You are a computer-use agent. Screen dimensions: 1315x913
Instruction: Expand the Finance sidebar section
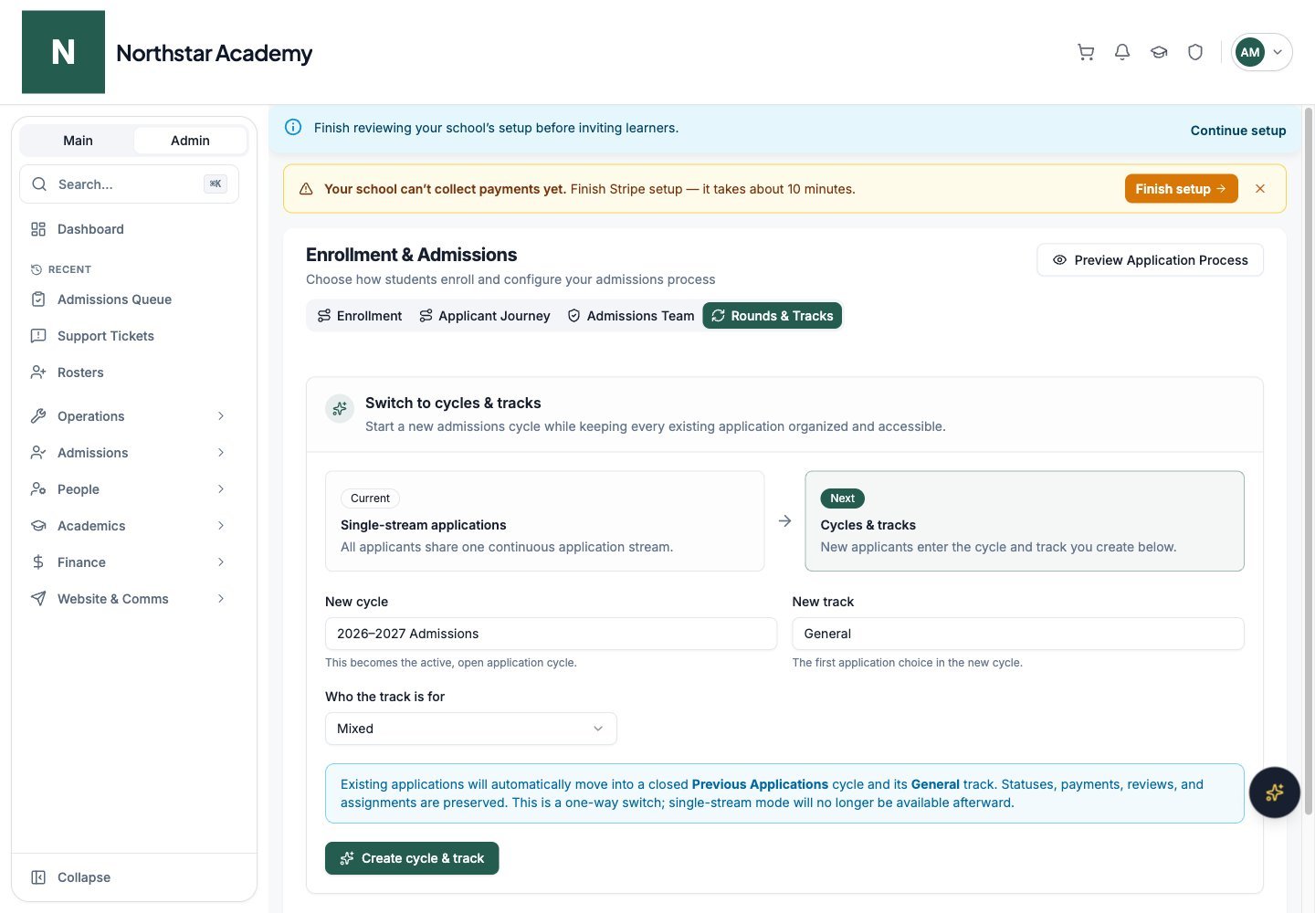pyautogui.click(x=129, y=562)
